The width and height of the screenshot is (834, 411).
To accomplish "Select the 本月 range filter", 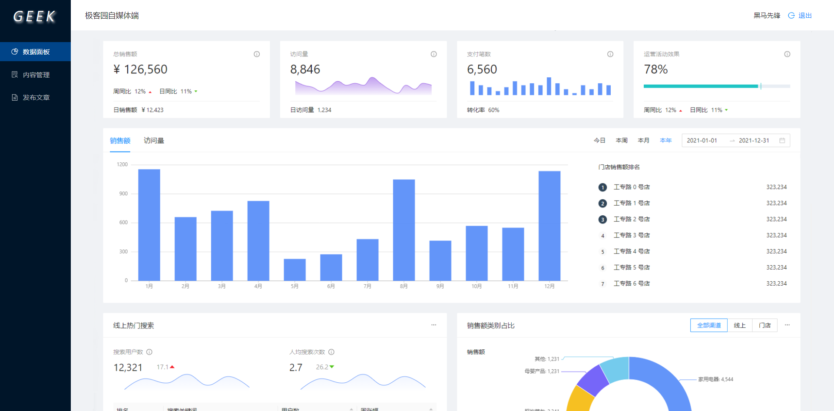I will coord(643,141).
